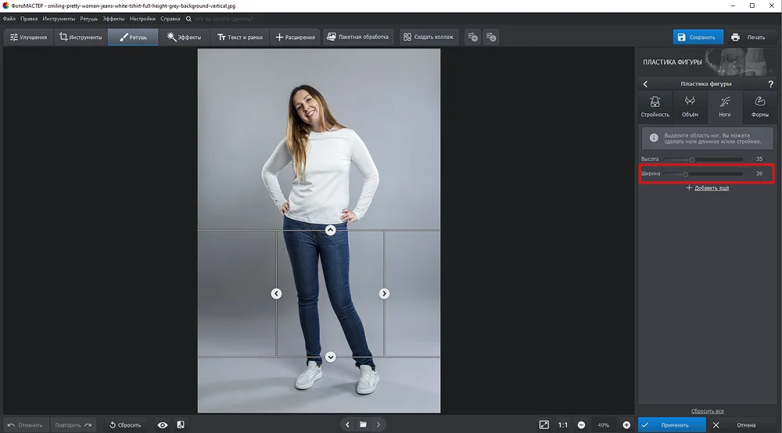Toggle before/after compare view icon
The height and width of the screenshot is (433, 782).
tap(181, 425)
